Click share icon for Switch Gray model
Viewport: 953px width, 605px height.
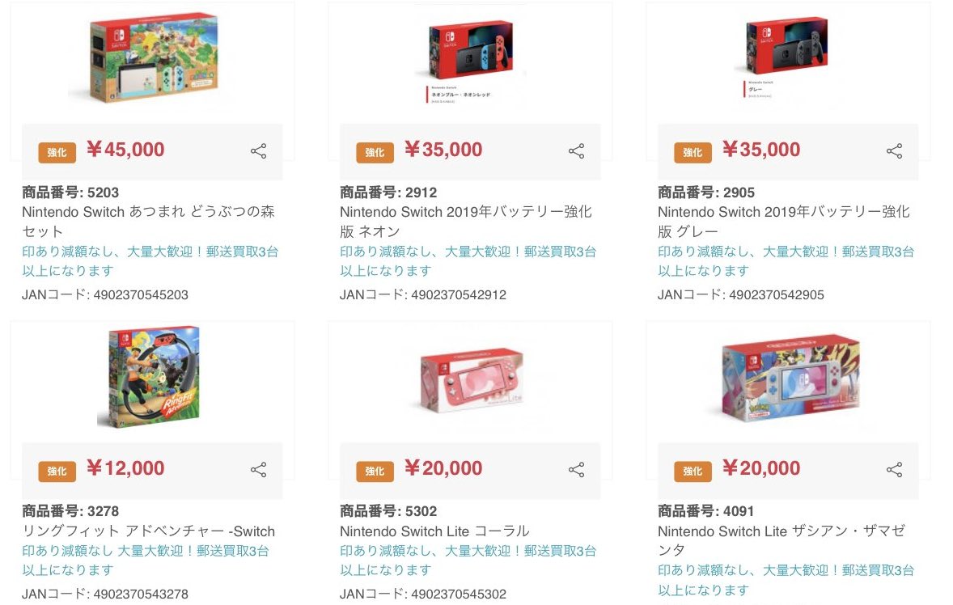(x=894, y=151)
